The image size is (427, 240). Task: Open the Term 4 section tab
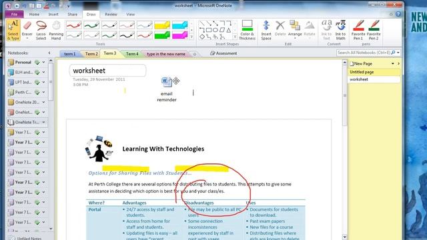click(x=132, y=54)
